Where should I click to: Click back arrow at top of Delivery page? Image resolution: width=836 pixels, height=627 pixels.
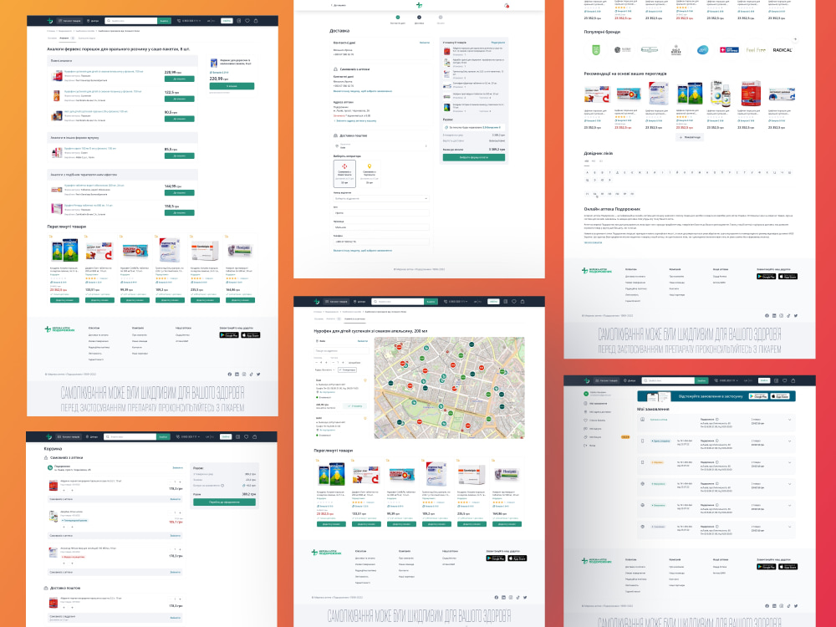tap(332, 5)
